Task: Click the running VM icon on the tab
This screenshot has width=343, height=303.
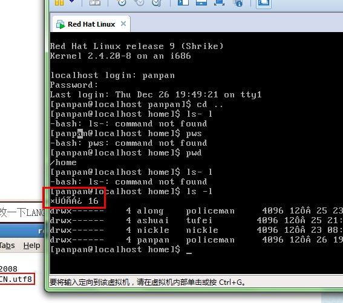Action: (x=60, y=24)
